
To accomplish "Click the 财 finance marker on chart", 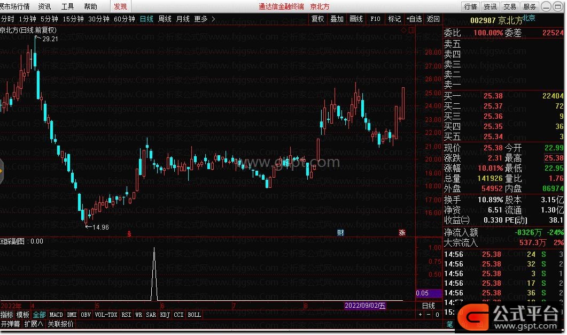I will coord(340,232).
